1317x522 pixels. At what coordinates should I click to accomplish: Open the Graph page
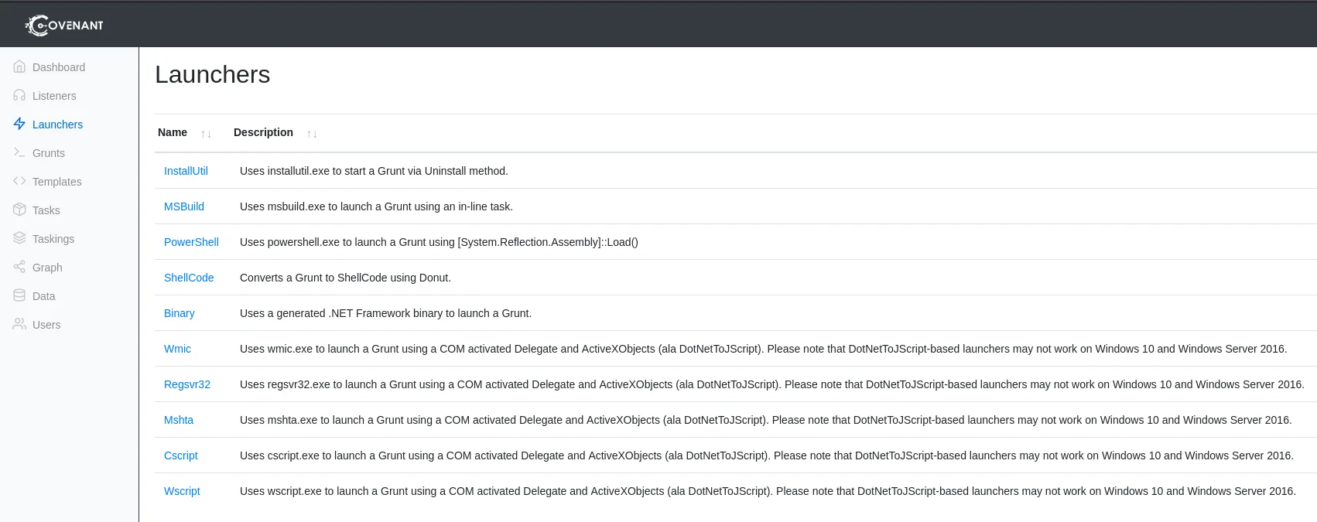[47, 268]
